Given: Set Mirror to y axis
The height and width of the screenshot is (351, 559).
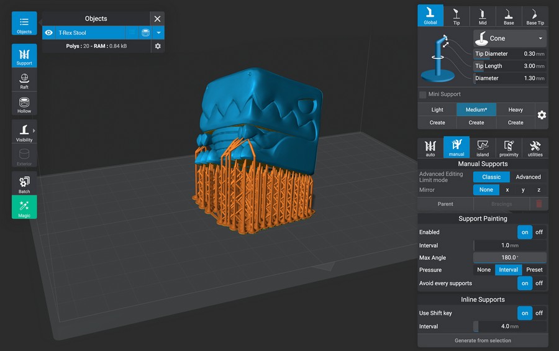Looking at the screenshot, I should pos(523,189).
